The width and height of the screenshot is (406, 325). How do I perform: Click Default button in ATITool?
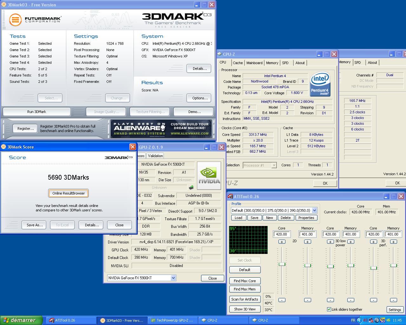point(245,270)
